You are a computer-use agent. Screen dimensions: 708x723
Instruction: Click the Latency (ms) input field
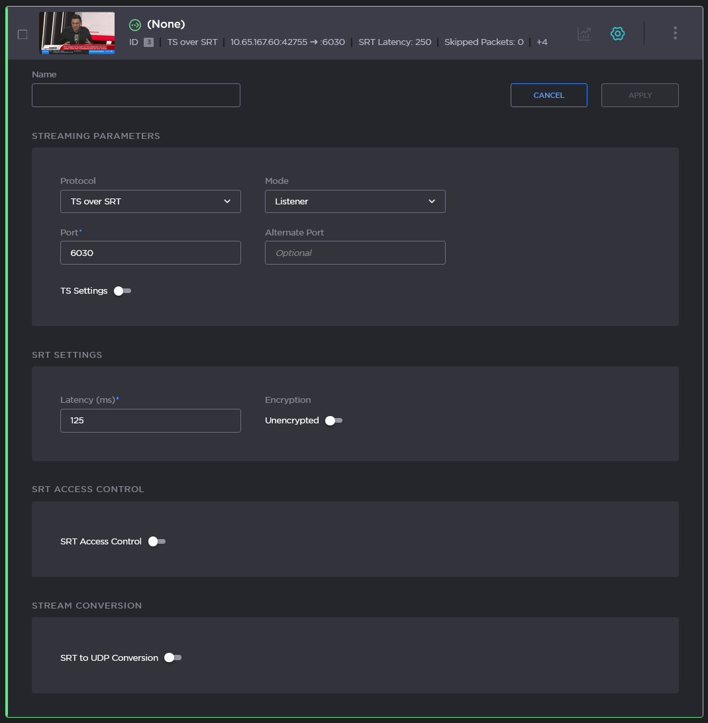pyautogui.click(x=150, y=421)
